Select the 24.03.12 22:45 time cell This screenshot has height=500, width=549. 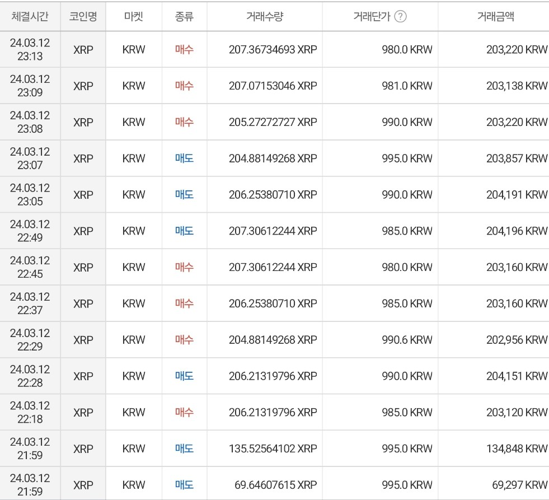pos(30,267)
